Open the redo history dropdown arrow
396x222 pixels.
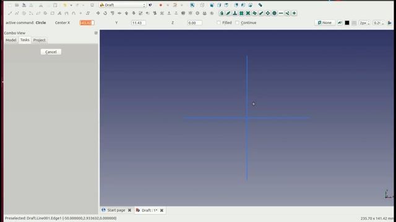pos(84,5)
